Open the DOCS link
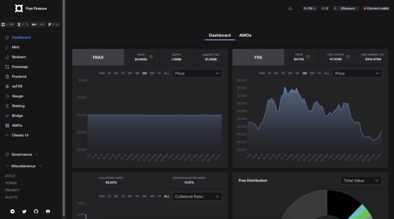 pyautogui.click(x=10, y=176)
